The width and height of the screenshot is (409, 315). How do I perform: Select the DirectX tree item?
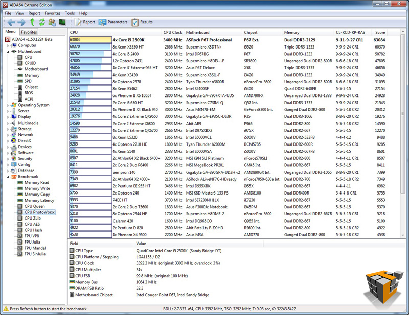[25, 141]
